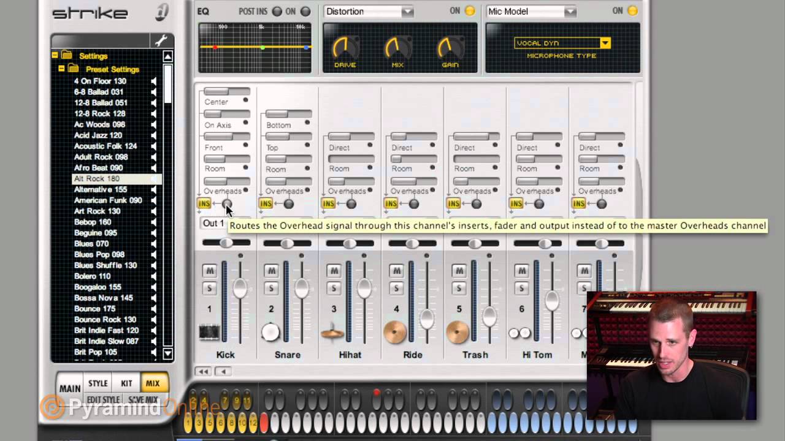The image size is (785, 441).
Task: Switch to the MAIN tab
Action: click(x=70, y=388)
